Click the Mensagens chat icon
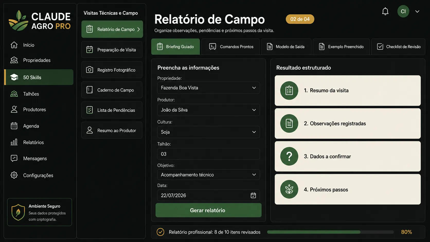 (14, 158)
